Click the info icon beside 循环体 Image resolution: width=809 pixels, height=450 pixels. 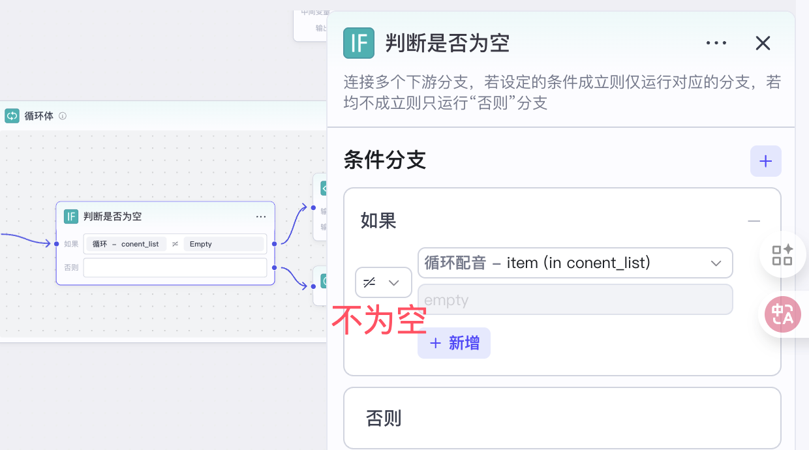point(63,116)
